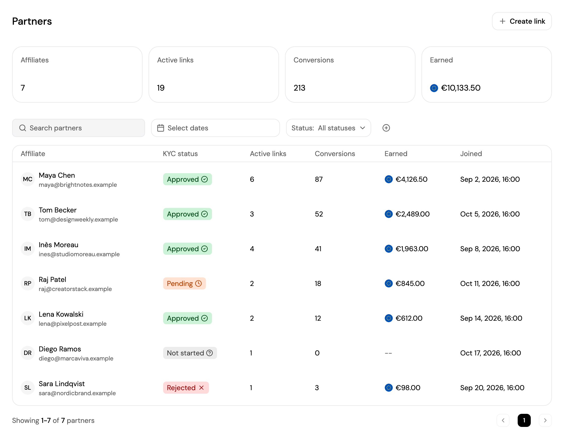Select page 1 in pagination

click(524, 420)
